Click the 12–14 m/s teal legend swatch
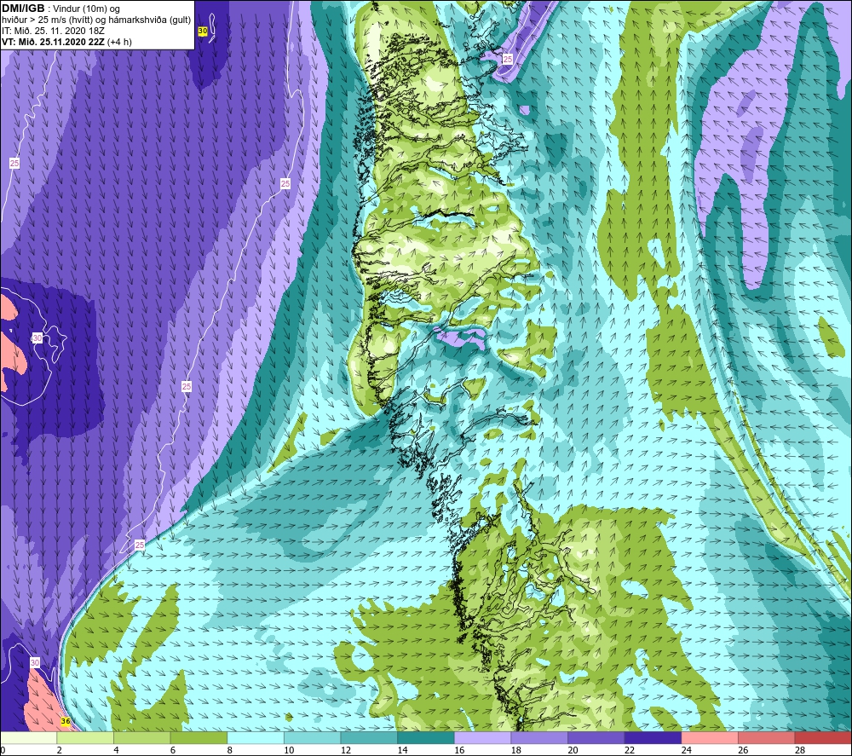852x756 pixels. [x=369, y=738]
